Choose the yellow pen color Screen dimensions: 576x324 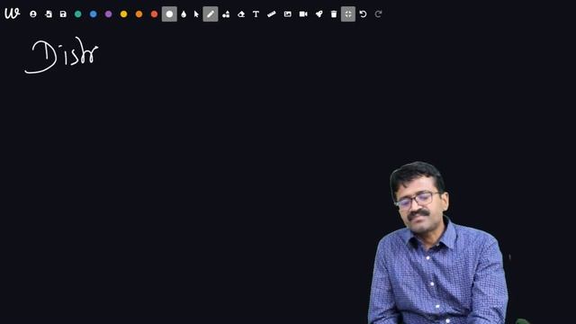(x=124, y=14)
